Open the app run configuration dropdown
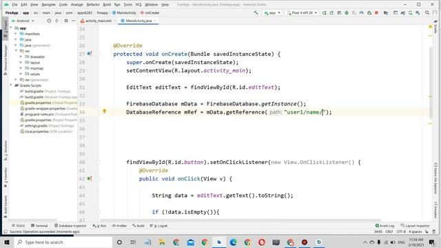The height and width of the screenshot is (248, 441). [x=272, y=13]
